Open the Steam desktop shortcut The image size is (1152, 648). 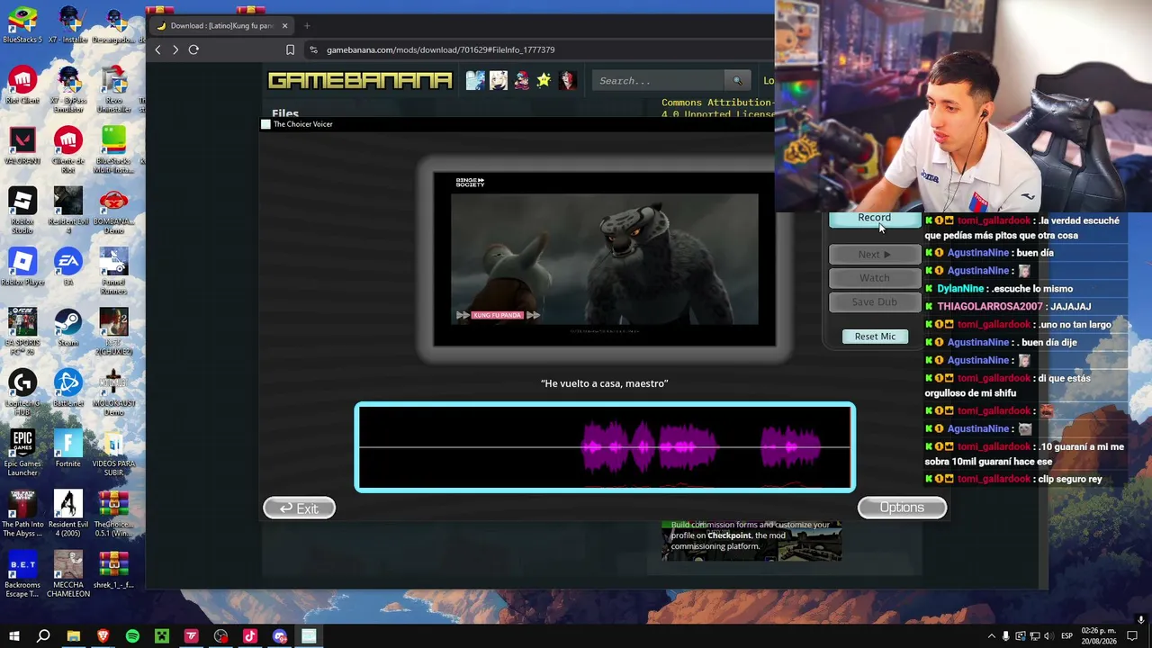coord(67,328)
